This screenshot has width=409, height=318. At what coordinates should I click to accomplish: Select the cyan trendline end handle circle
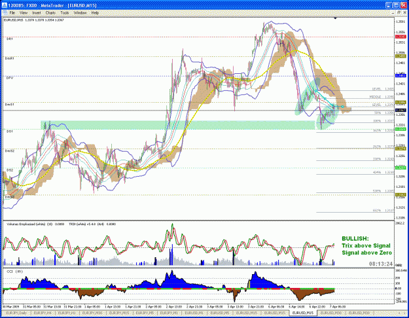click(x=342, y=107)
